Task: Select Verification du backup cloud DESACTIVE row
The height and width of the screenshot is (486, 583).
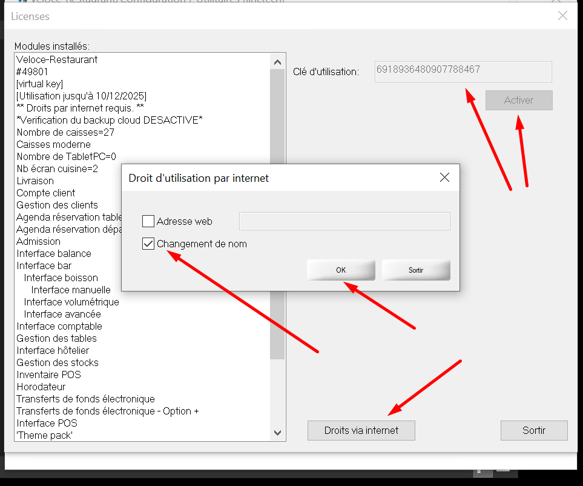Action: pos(110,120)
